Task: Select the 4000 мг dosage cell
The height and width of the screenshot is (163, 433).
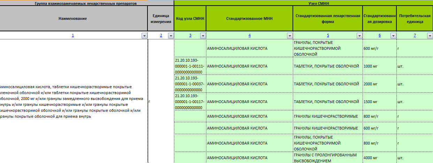Action: point(379,158)
